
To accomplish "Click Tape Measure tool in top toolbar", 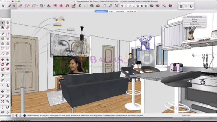I will (80, 6).
